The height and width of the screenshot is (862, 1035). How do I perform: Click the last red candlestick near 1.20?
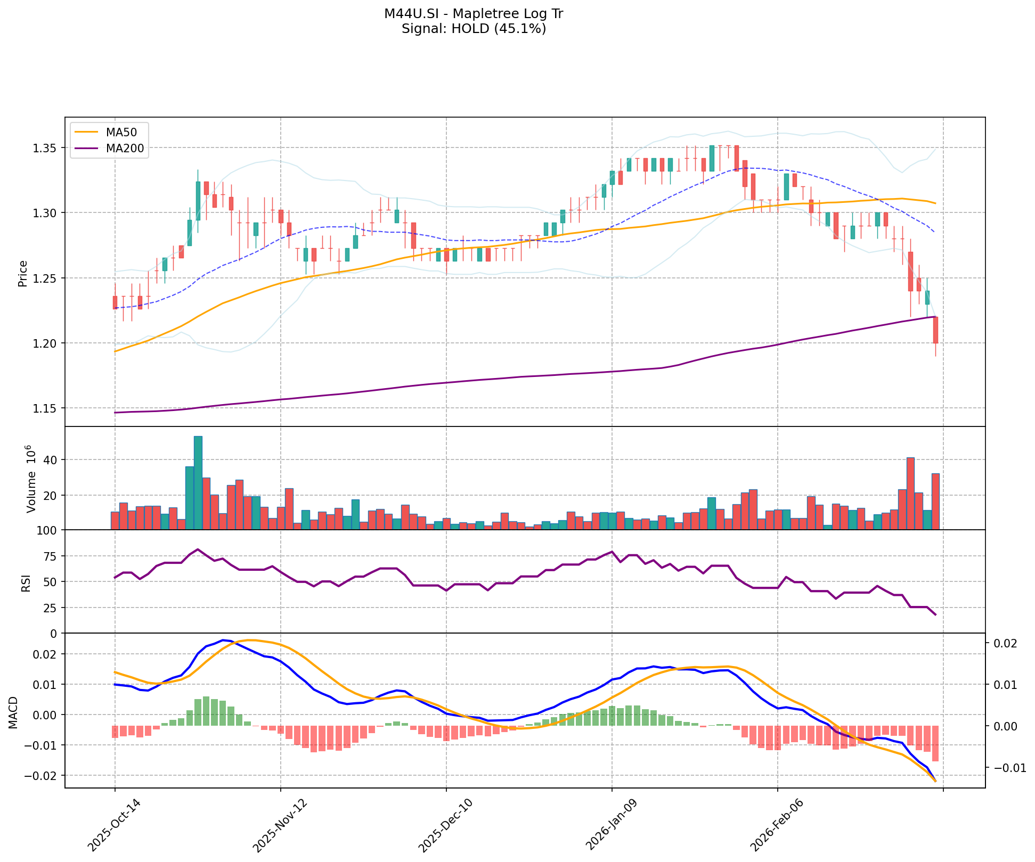935,330
